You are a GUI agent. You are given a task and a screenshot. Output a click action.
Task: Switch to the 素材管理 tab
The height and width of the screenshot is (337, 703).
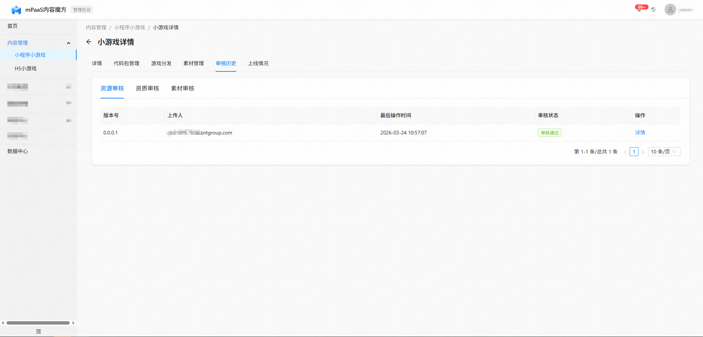pyautogui.click(x=194, y=63)
